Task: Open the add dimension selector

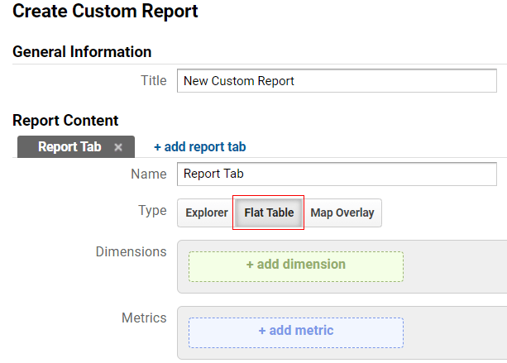Action: point(296,267)
